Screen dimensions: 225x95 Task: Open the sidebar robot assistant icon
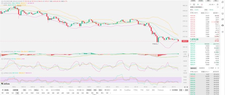click(223, 25)
